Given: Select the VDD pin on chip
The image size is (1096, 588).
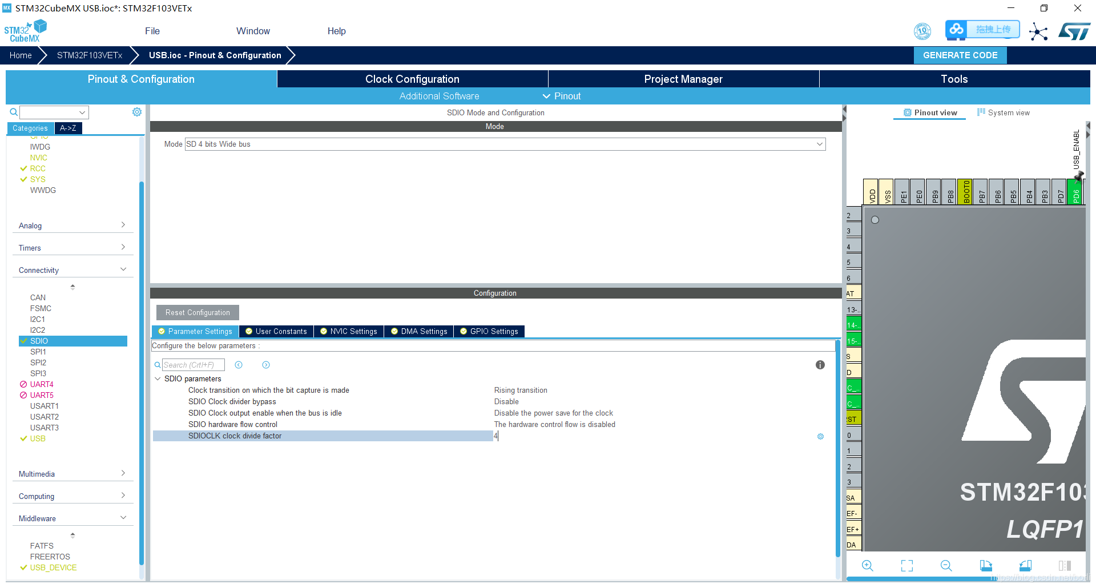Looking at the screenshot, I should pos(871,192).
